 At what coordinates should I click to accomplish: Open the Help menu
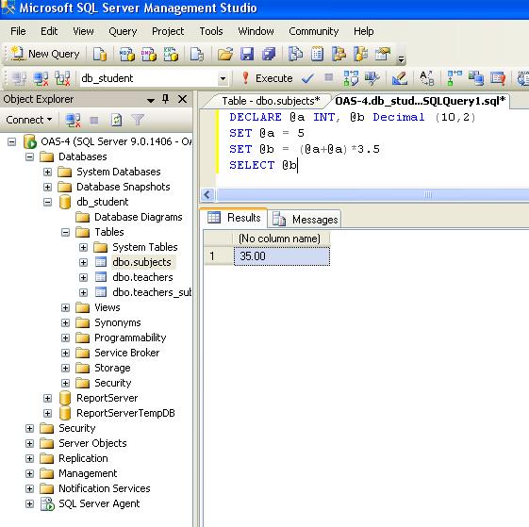(363, 31)
